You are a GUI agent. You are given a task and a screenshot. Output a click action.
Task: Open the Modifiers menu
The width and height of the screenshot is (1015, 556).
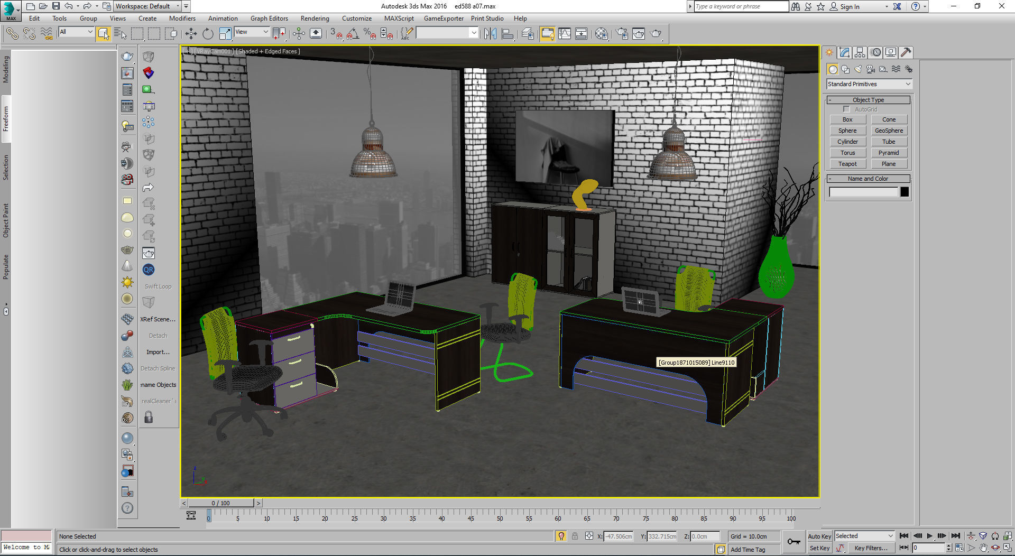pyautogui.click(x=182, y=18)
